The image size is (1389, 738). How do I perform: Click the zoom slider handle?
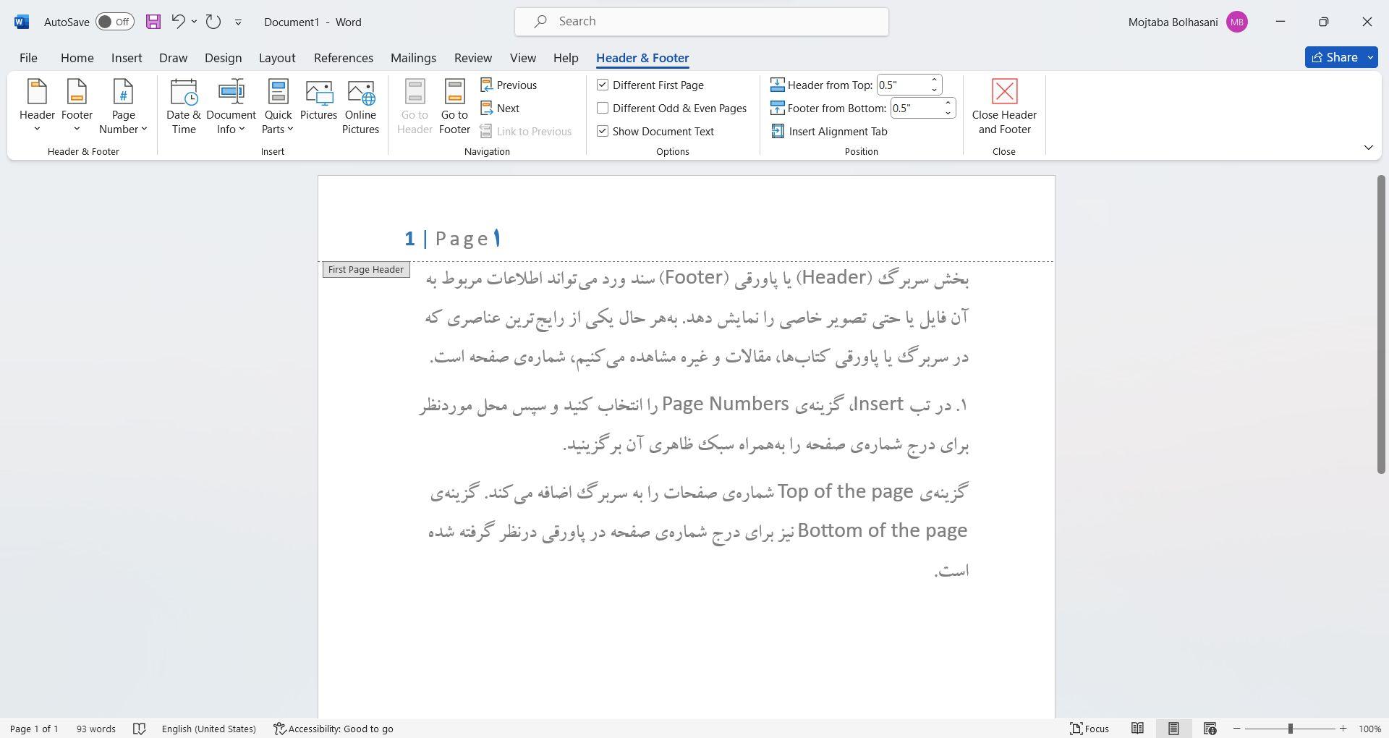(x=1290, y=729)
